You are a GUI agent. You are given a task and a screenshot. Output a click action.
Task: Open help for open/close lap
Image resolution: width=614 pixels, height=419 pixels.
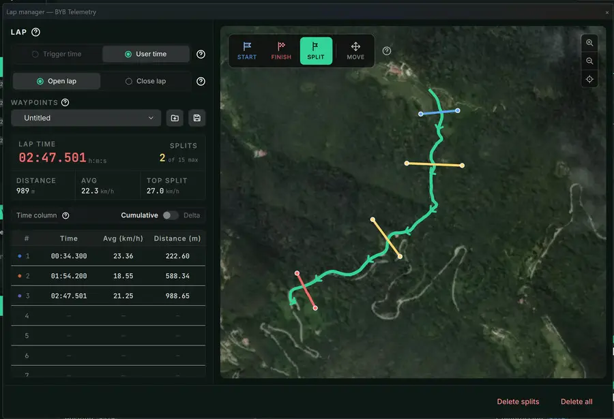pyautogui.click(x=201, y=81)
